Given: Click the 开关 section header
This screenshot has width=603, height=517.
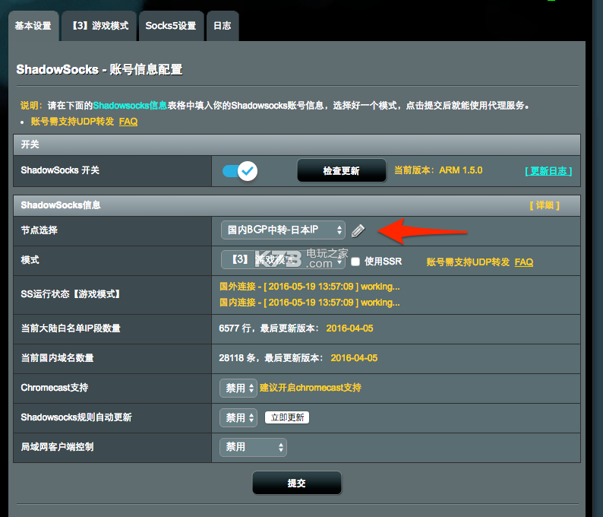Looking at the screenshot, I should point(297,144).
